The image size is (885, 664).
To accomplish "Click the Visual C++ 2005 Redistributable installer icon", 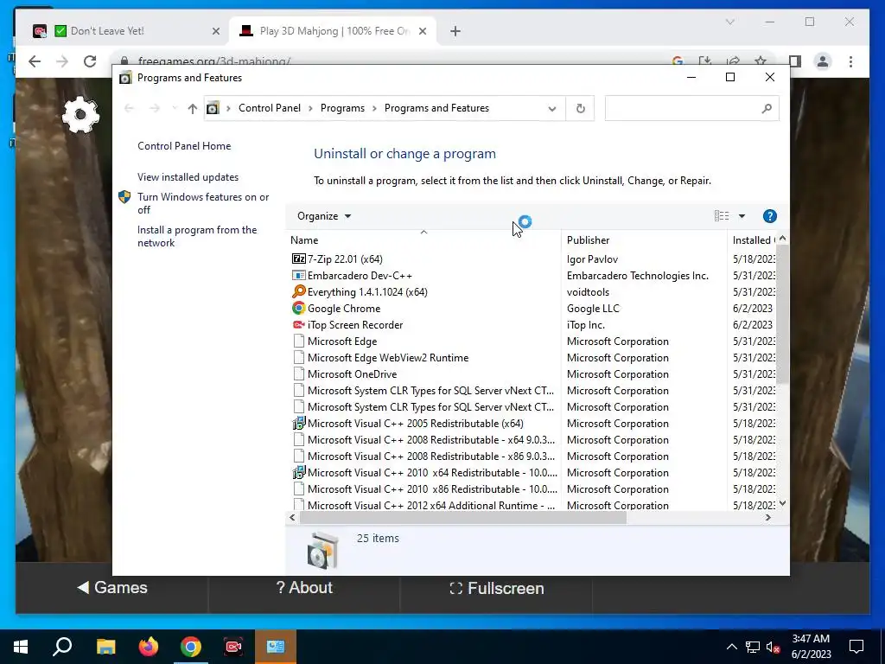I will [x=298, y=424].
